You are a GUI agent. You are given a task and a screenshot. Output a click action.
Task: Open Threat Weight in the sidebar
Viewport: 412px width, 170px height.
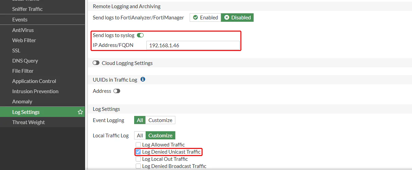[42, 122]
